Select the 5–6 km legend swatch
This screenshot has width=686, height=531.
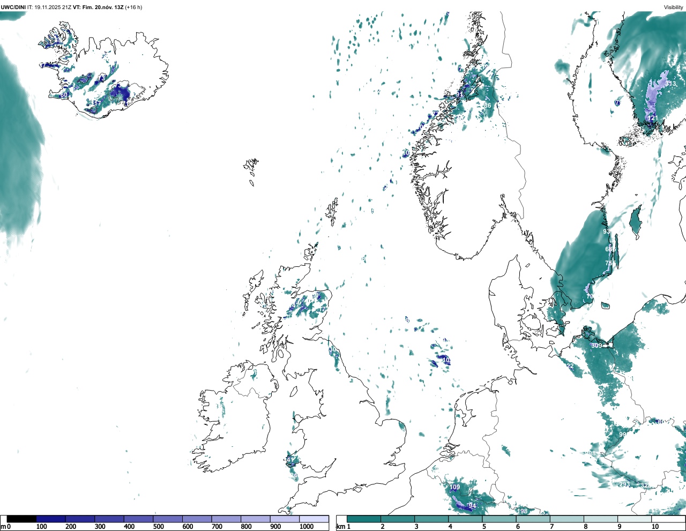pos(499,519)
